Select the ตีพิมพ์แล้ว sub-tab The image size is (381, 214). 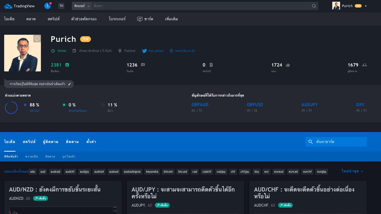(11, 156)
